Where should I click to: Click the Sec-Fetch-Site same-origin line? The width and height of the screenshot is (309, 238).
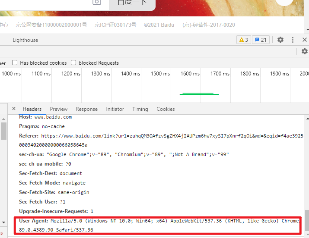click(54, 192)
